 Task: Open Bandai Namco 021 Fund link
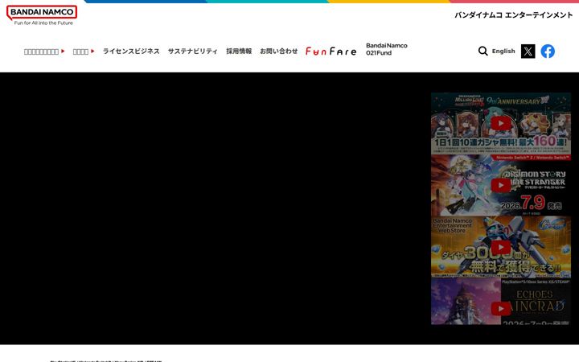tap(387, 49)
